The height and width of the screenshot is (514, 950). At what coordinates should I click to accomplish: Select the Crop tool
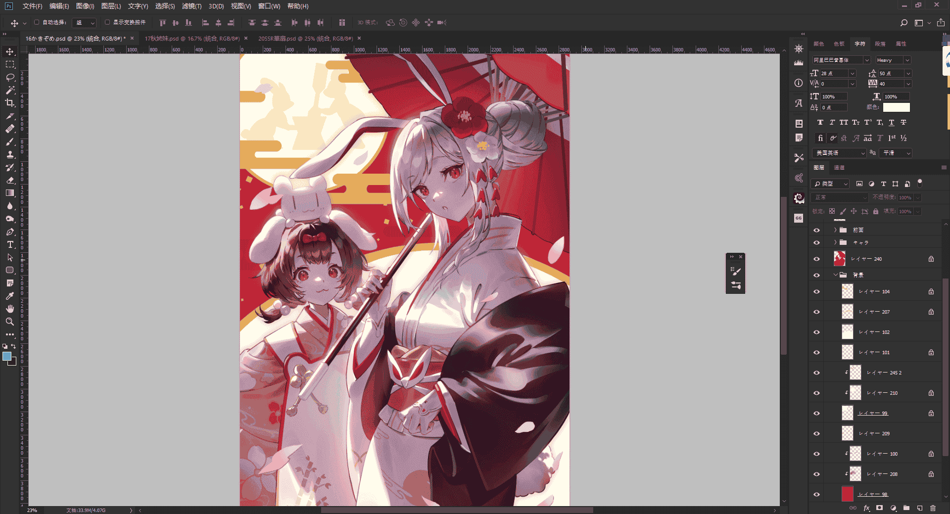click(10, 103)
